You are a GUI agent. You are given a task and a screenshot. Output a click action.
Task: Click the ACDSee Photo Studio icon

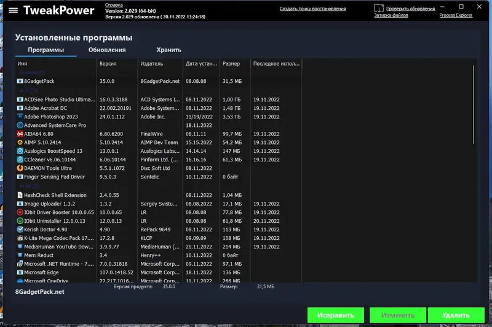point(20,99)
